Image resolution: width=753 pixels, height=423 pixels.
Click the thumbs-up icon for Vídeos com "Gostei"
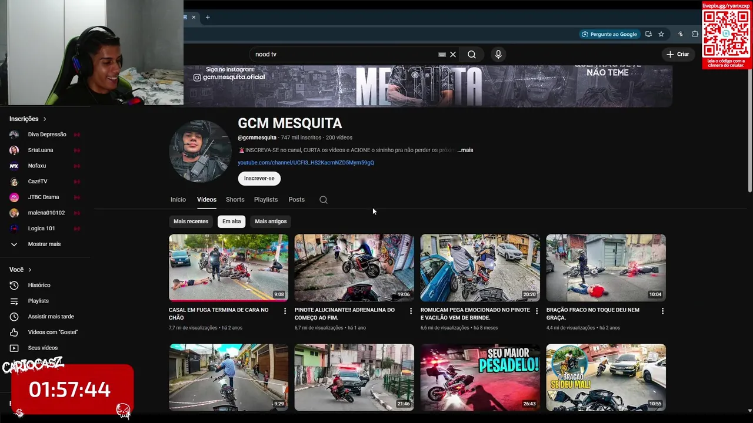click(x=14, y=332)
